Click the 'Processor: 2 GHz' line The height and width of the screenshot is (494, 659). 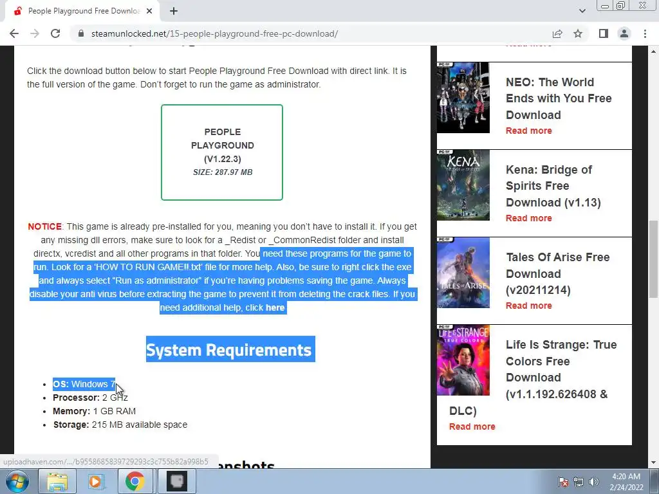coord(90,398)
